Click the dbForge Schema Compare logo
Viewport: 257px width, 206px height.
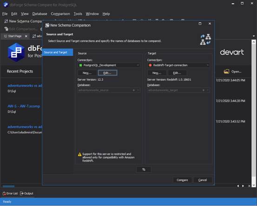pos(16,53)
